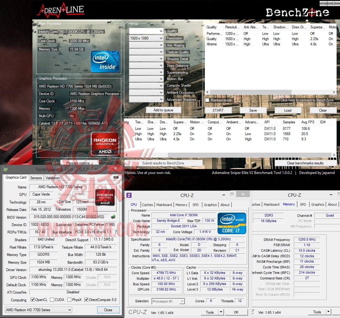This screenshot has width=340, height=318.
Task: Open the GPU selector dropdown in GPU-Z
Action: coord(38,310)
